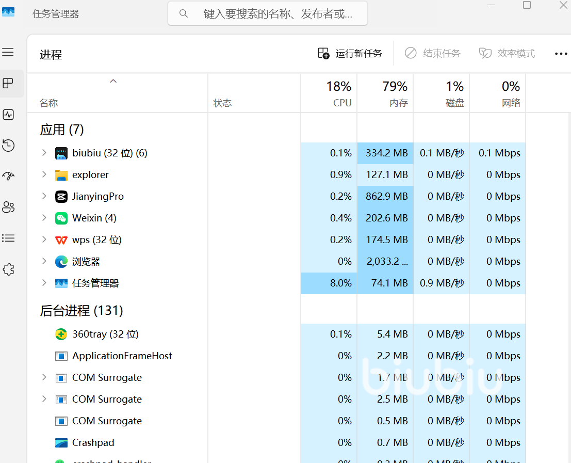Image resolution: width=571 pixels, height=463 pixels.
Task: Open the App history sidebar icon
Action: 8,146
